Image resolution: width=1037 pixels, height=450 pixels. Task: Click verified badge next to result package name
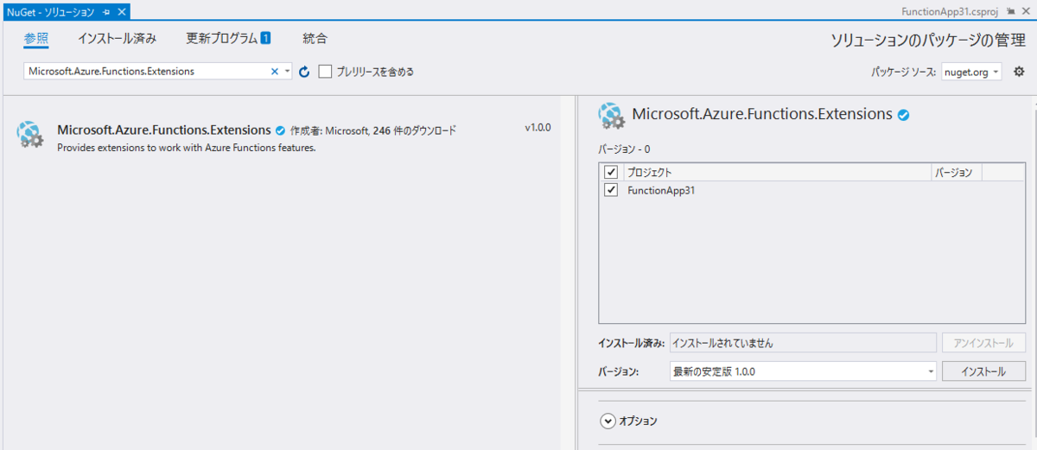point(280,130)
